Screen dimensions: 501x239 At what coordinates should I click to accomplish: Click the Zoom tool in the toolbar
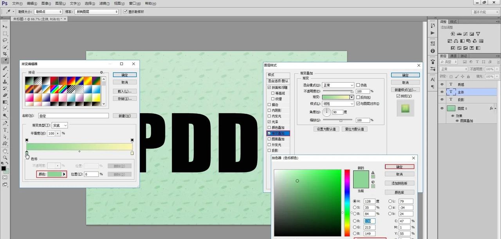tap(5, 157)
